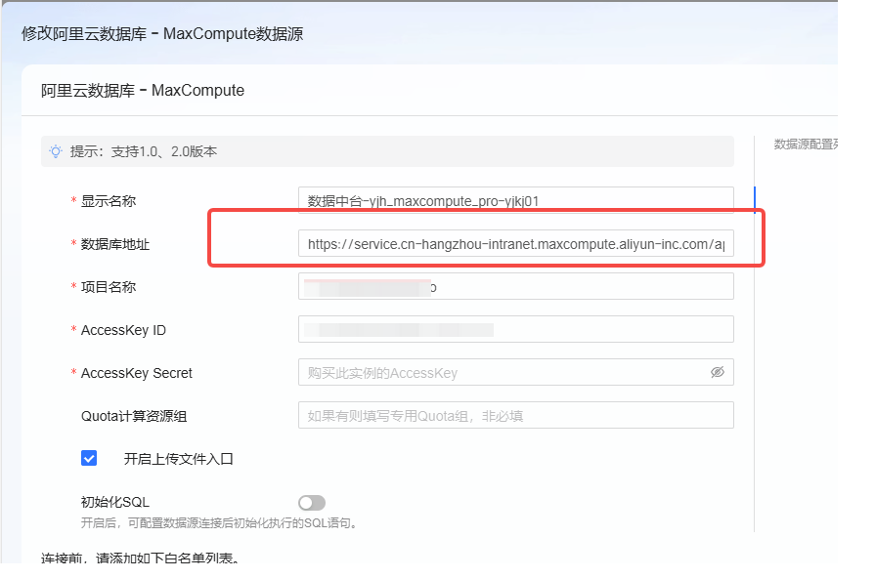Click the Quota计算资源组 label text
Image resolution: width=875 pixels, height=579 pixels.
[x=133, y=416]
